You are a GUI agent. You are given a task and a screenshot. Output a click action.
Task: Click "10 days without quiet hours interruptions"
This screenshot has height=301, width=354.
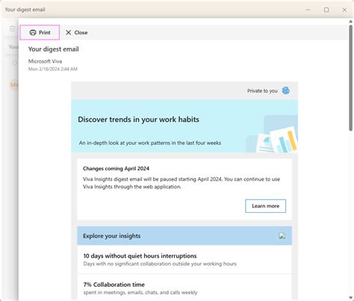point(140,255)
